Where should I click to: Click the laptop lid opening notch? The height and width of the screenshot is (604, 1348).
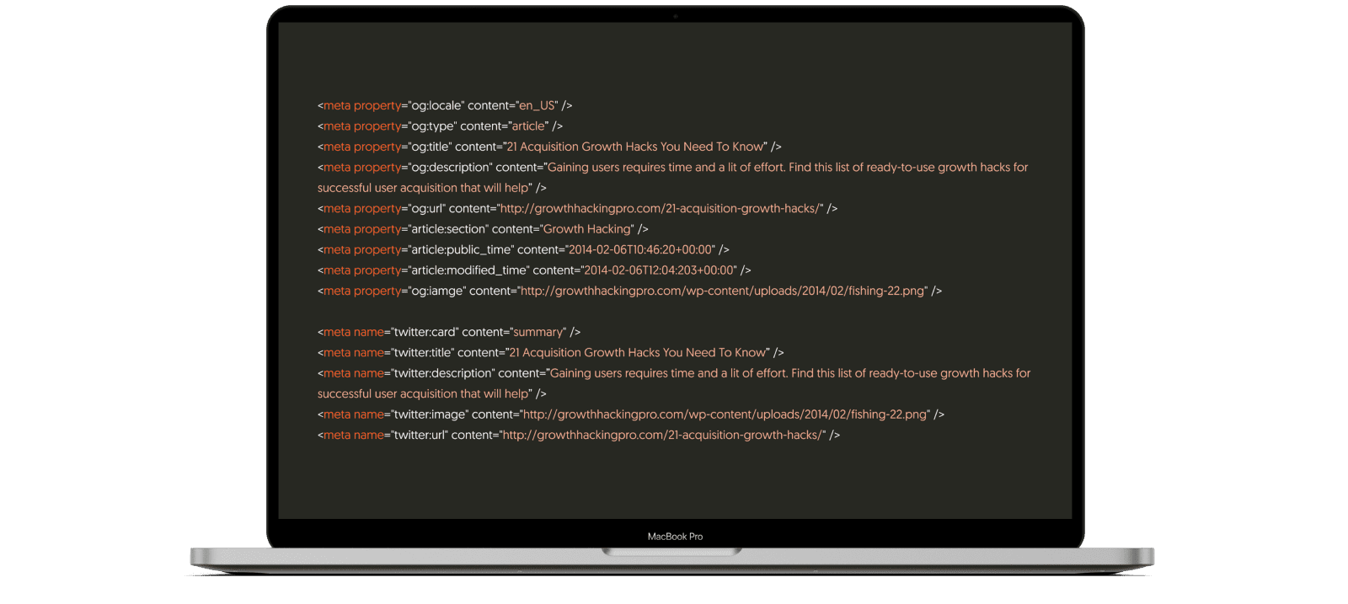tap(672, 552)
